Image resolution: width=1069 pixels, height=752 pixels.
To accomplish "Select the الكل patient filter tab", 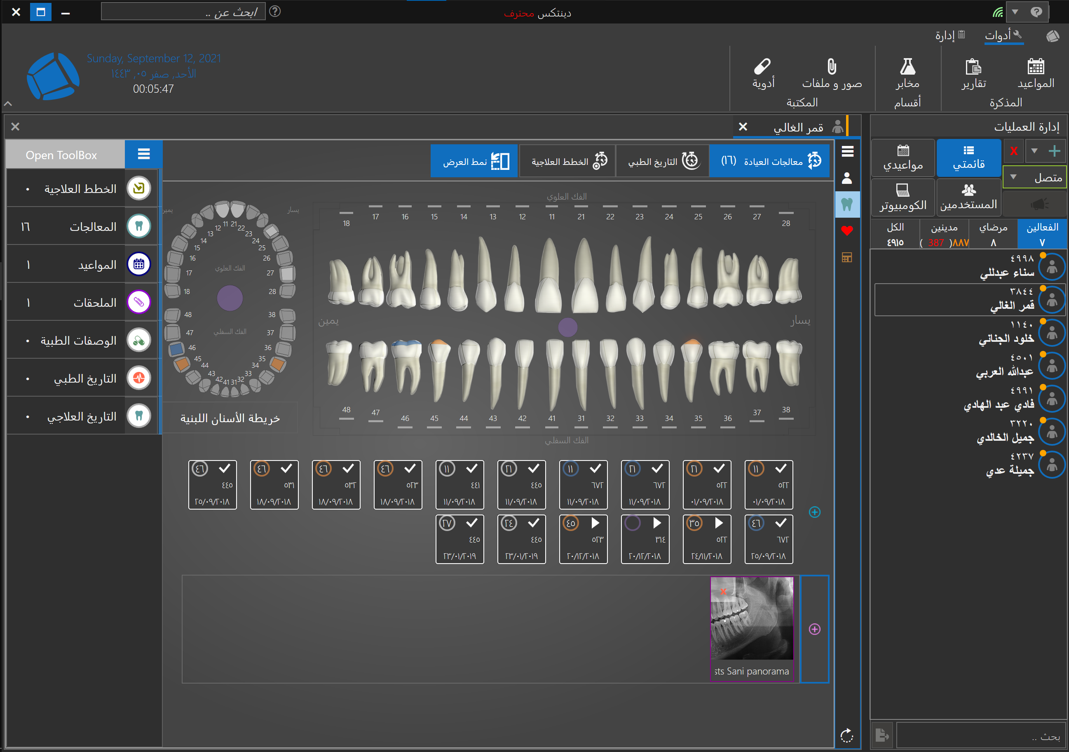I will pyautogui.click(x=895, y=234).
